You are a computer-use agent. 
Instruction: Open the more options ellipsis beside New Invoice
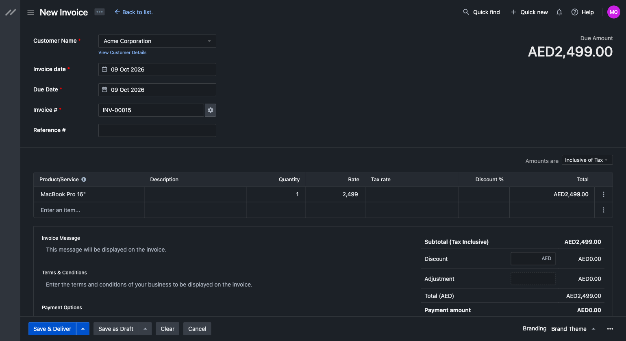(100, 12)
